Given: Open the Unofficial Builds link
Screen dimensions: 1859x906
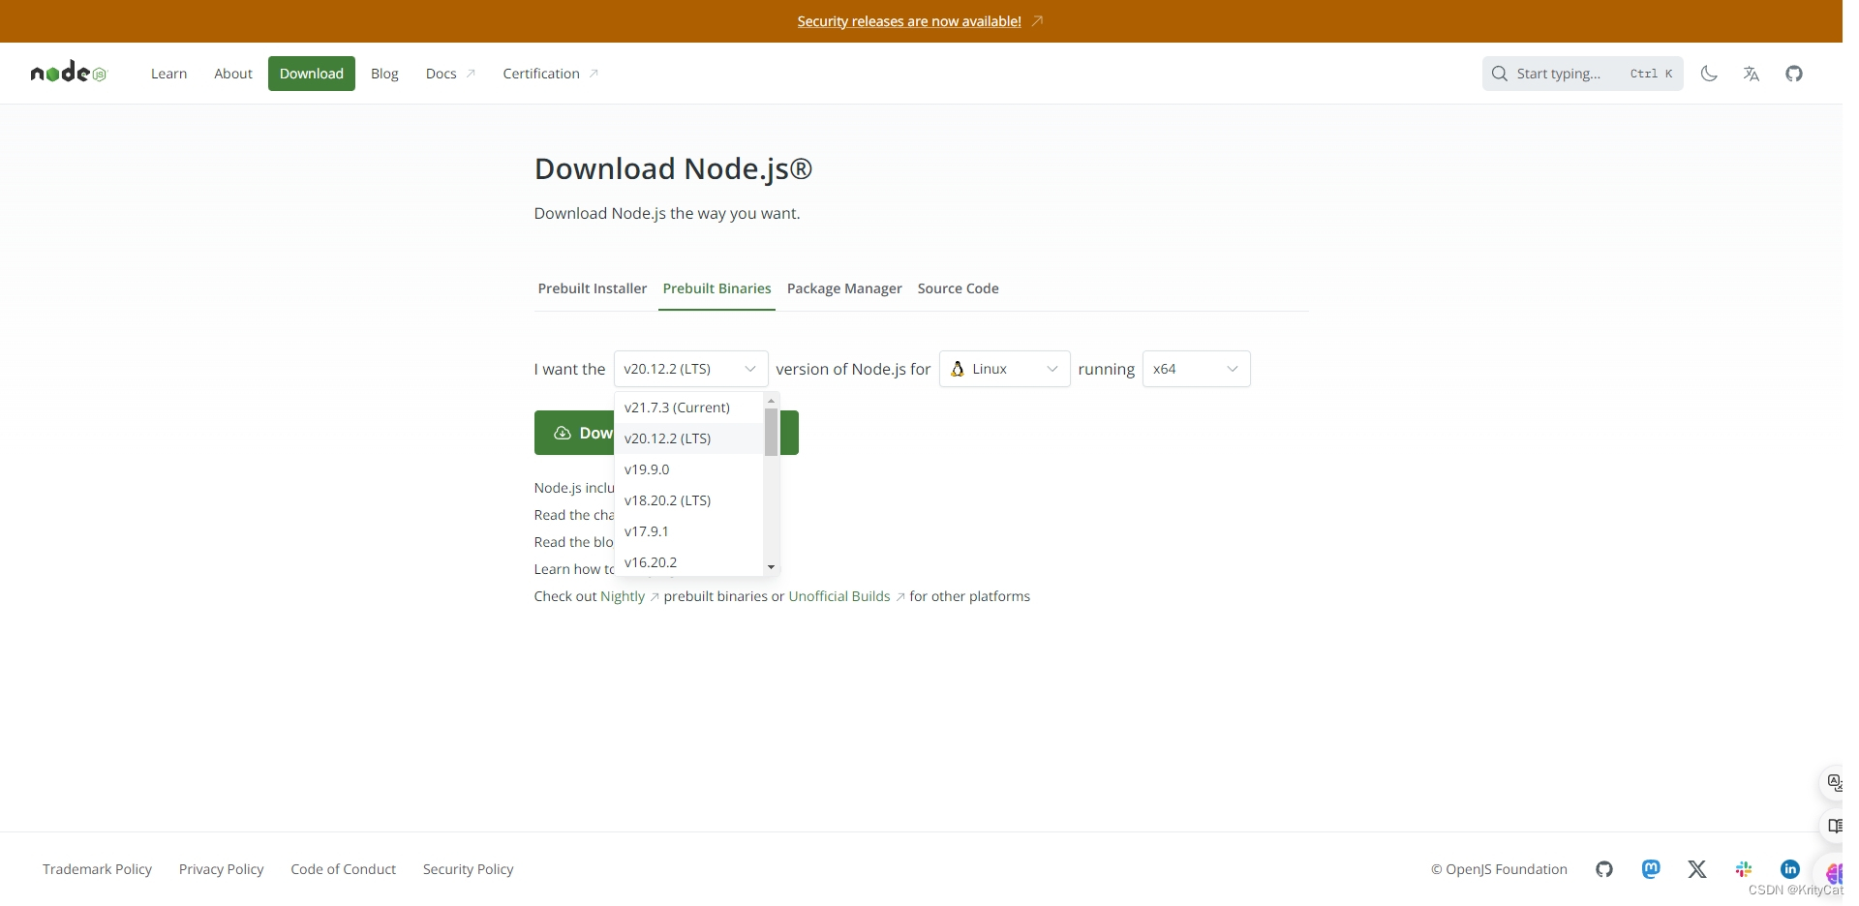Looking at the screenshot, I should pyautogui.click(x=838, y=596).
